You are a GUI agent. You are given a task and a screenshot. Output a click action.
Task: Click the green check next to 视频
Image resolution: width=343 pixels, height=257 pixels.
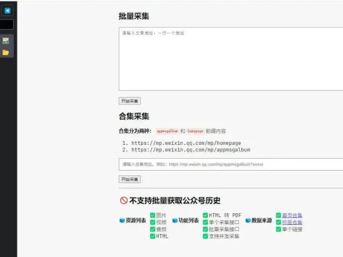click(x=153, y=223)
